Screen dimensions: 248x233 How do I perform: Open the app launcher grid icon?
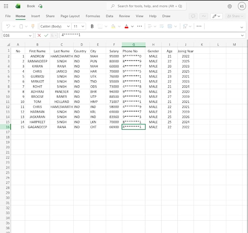(x=6, y=6)
